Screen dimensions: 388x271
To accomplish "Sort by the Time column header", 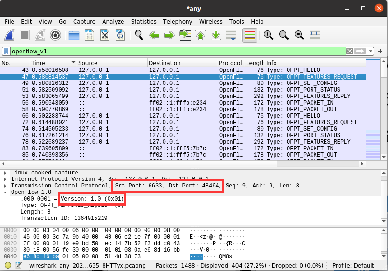I will coord(53,63).
